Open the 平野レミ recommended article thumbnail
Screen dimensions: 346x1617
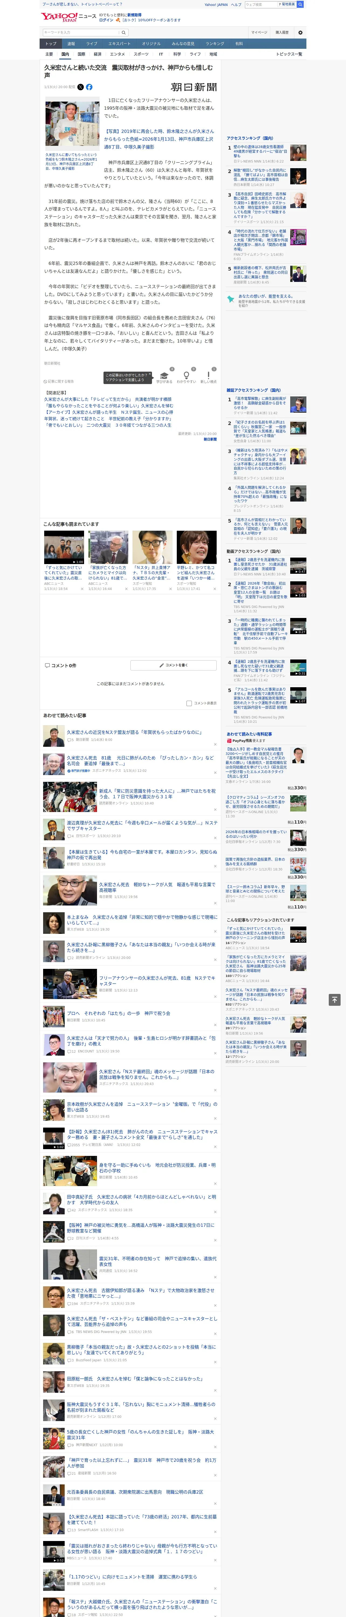tap(196, 547)
